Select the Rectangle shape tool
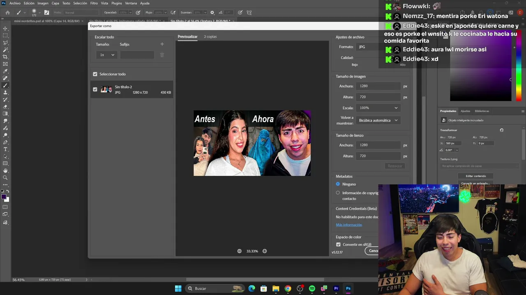The image size is (526, 295). click(5, 163)
